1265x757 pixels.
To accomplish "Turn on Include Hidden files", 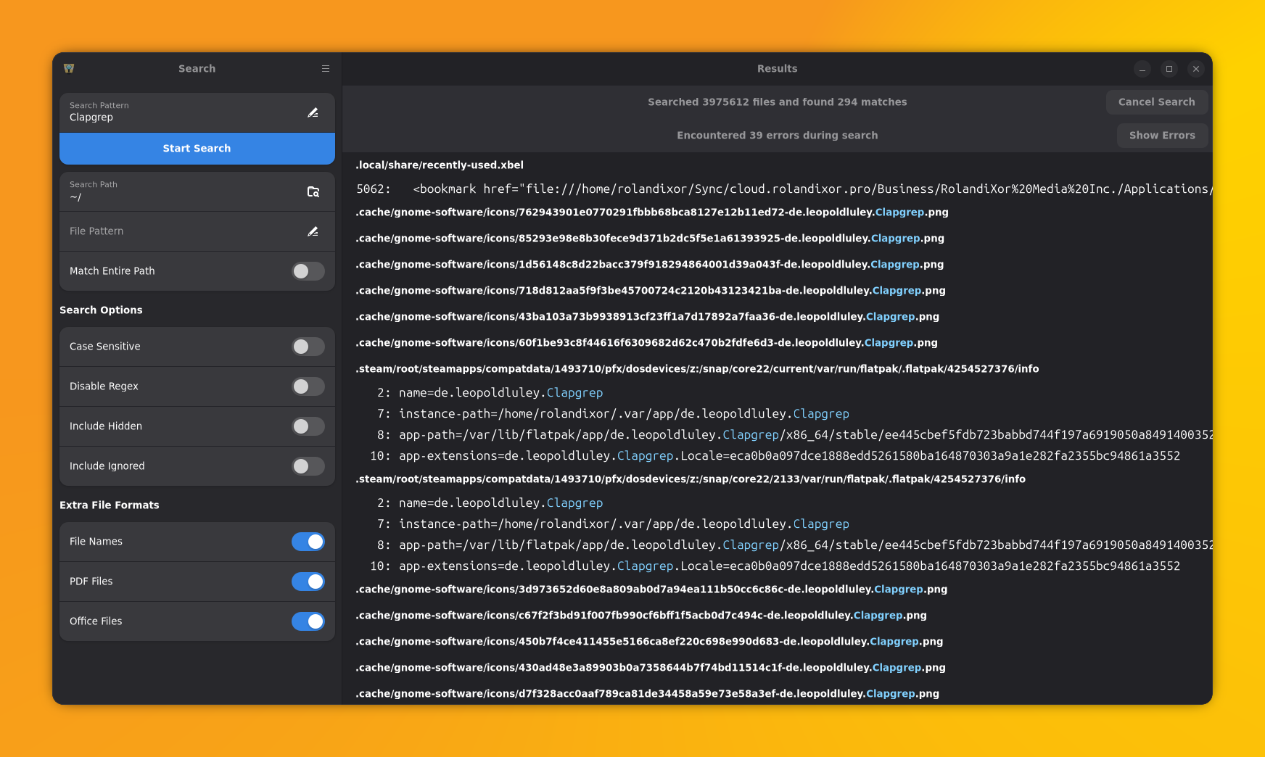I will pyautogui.click(x=308, y=426).
